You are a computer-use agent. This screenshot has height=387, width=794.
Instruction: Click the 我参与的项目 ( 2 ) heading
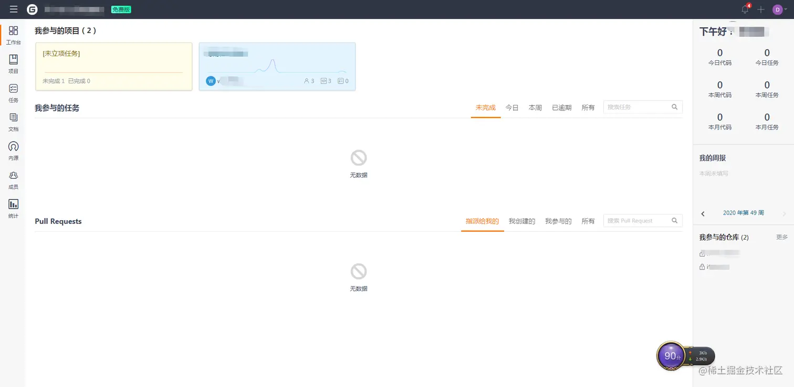click(x=66, y=31)
